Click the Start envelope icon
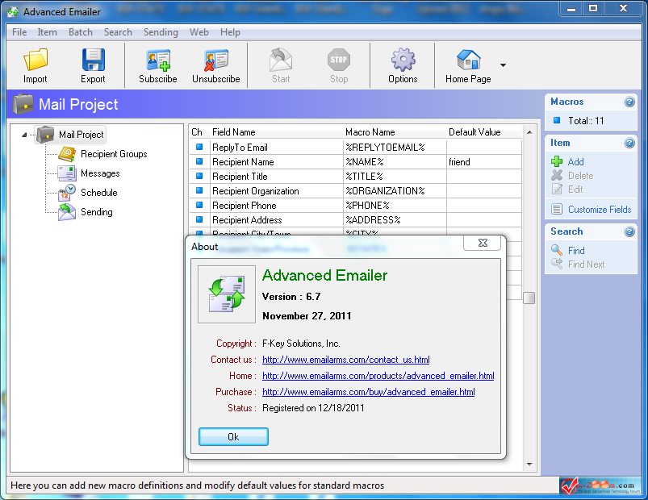The width and height of the screenshot is (648, 500). (x=281, y=60)
